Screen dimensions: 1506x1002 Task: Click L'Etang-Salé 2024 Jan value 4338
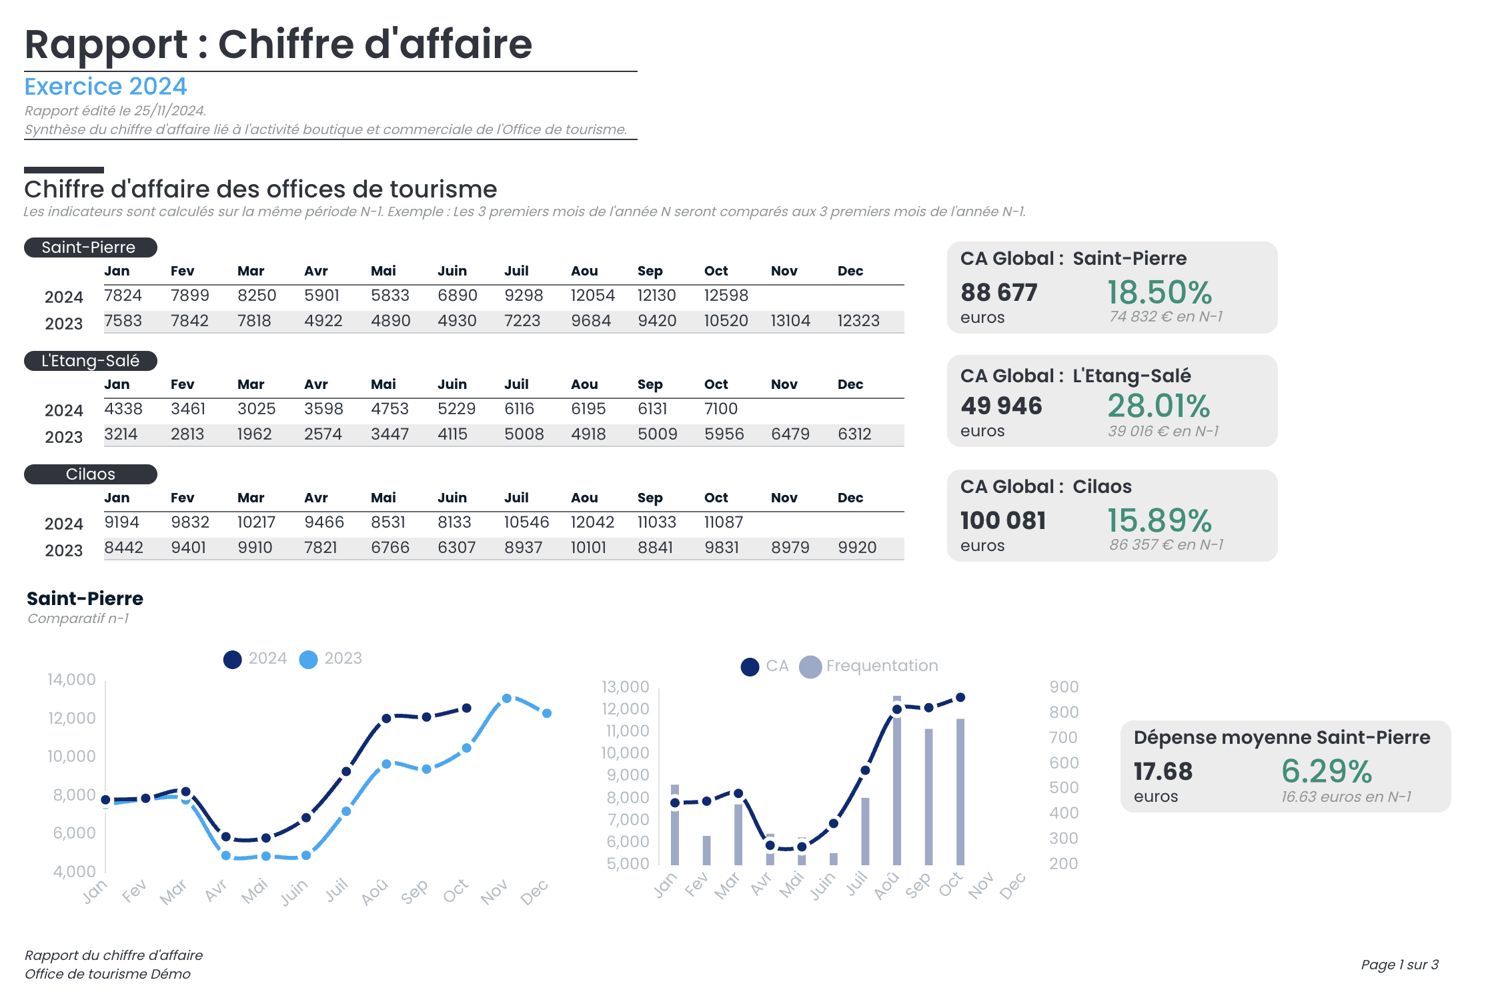[x=123, y=409]
